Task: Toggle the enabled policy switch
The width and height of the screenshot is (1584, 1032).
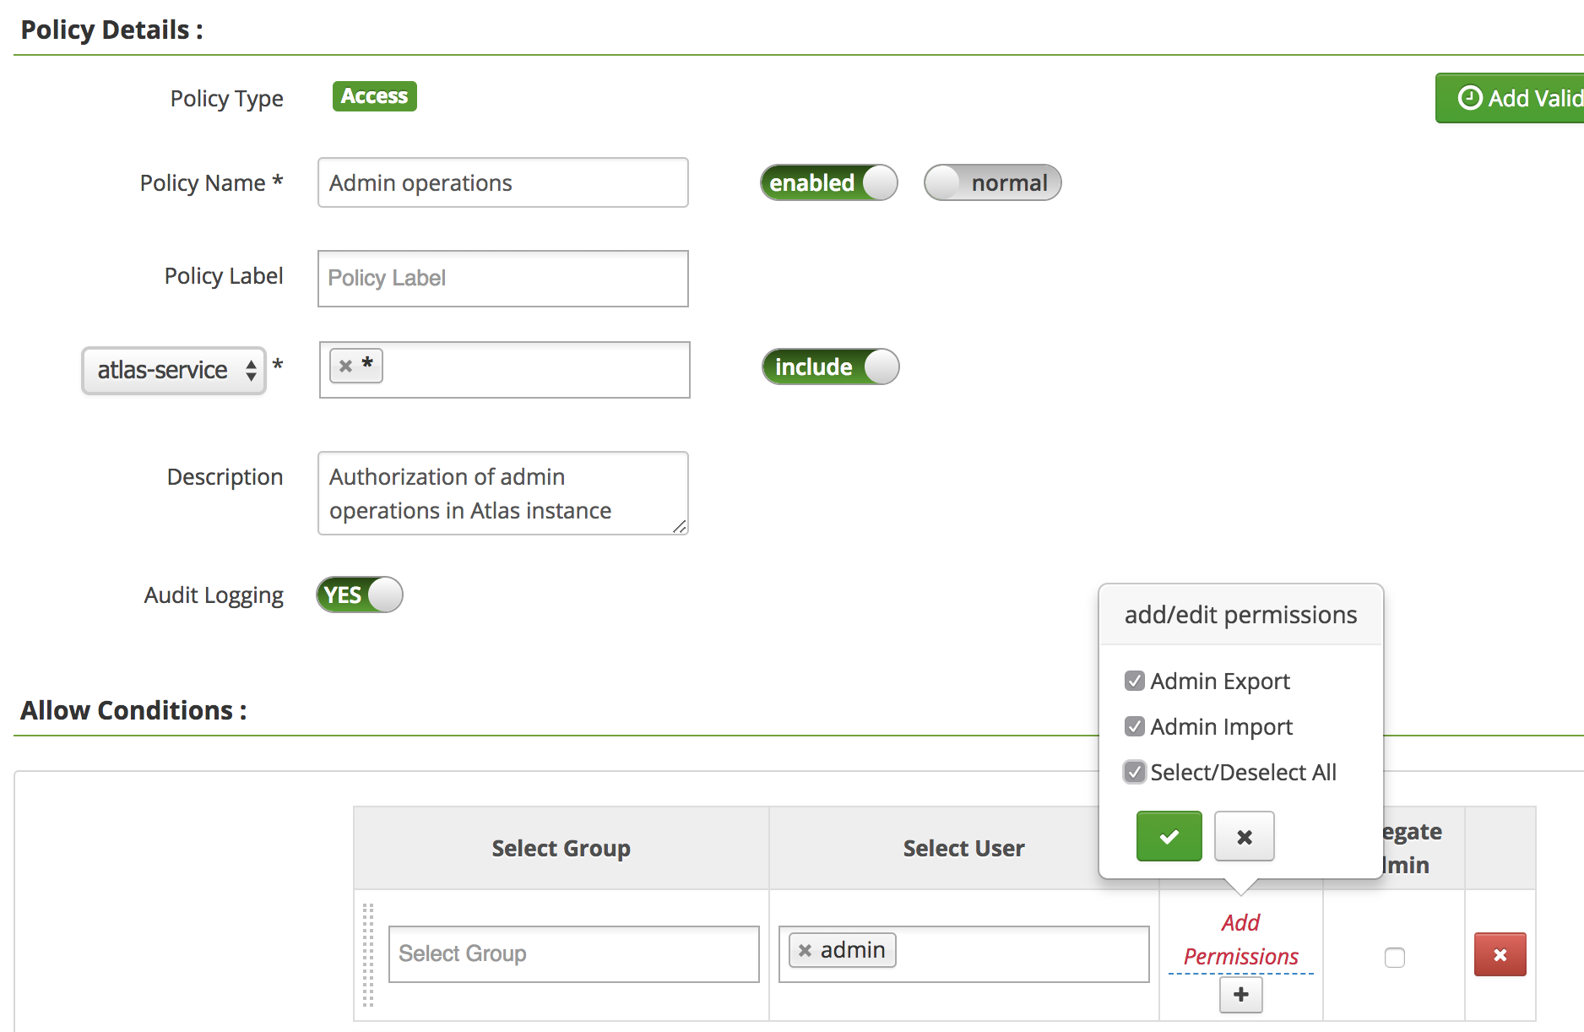Action: (828, 182)
